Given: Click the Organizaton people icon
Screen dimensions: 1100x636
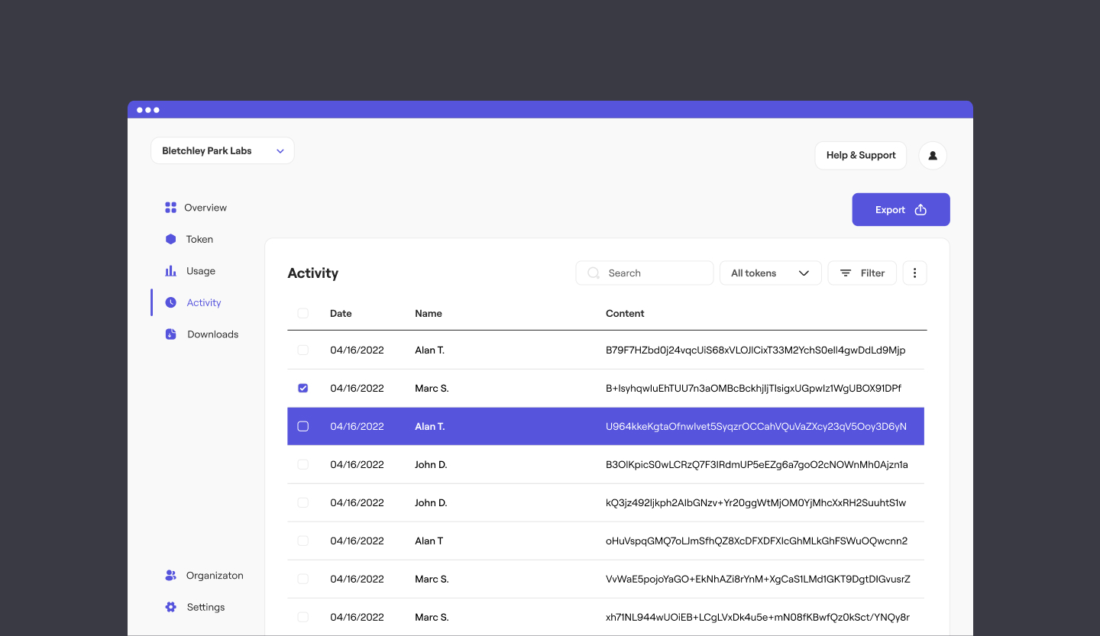Looking at the screenshot, I should [170, 576].
